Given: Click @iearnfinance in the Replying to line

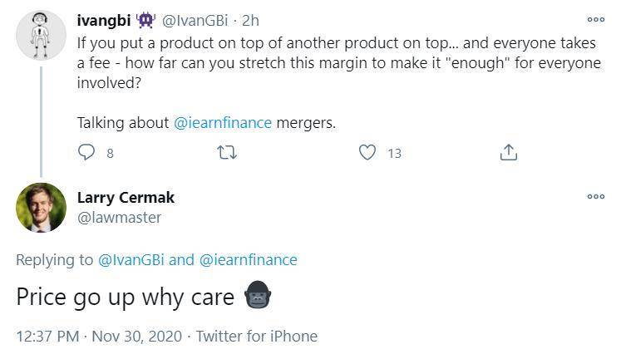Looking at the screenshot, I should [248, 259].
